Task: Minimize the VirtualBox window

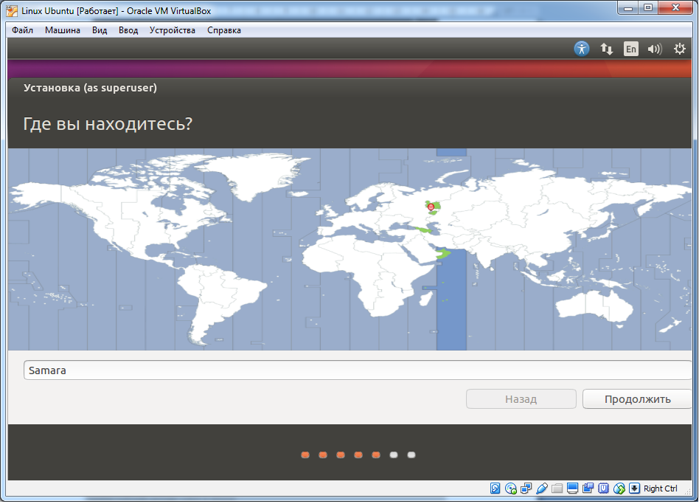Action: (x=628, y=7)
